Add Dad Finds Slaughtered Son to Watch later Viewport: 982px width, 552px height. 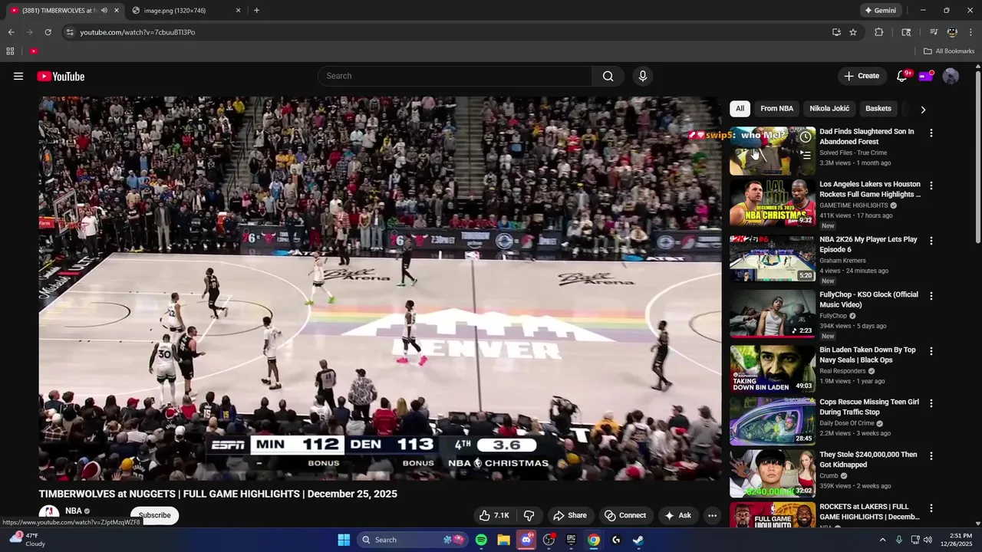pyautogui.click(x=805, y=137)
